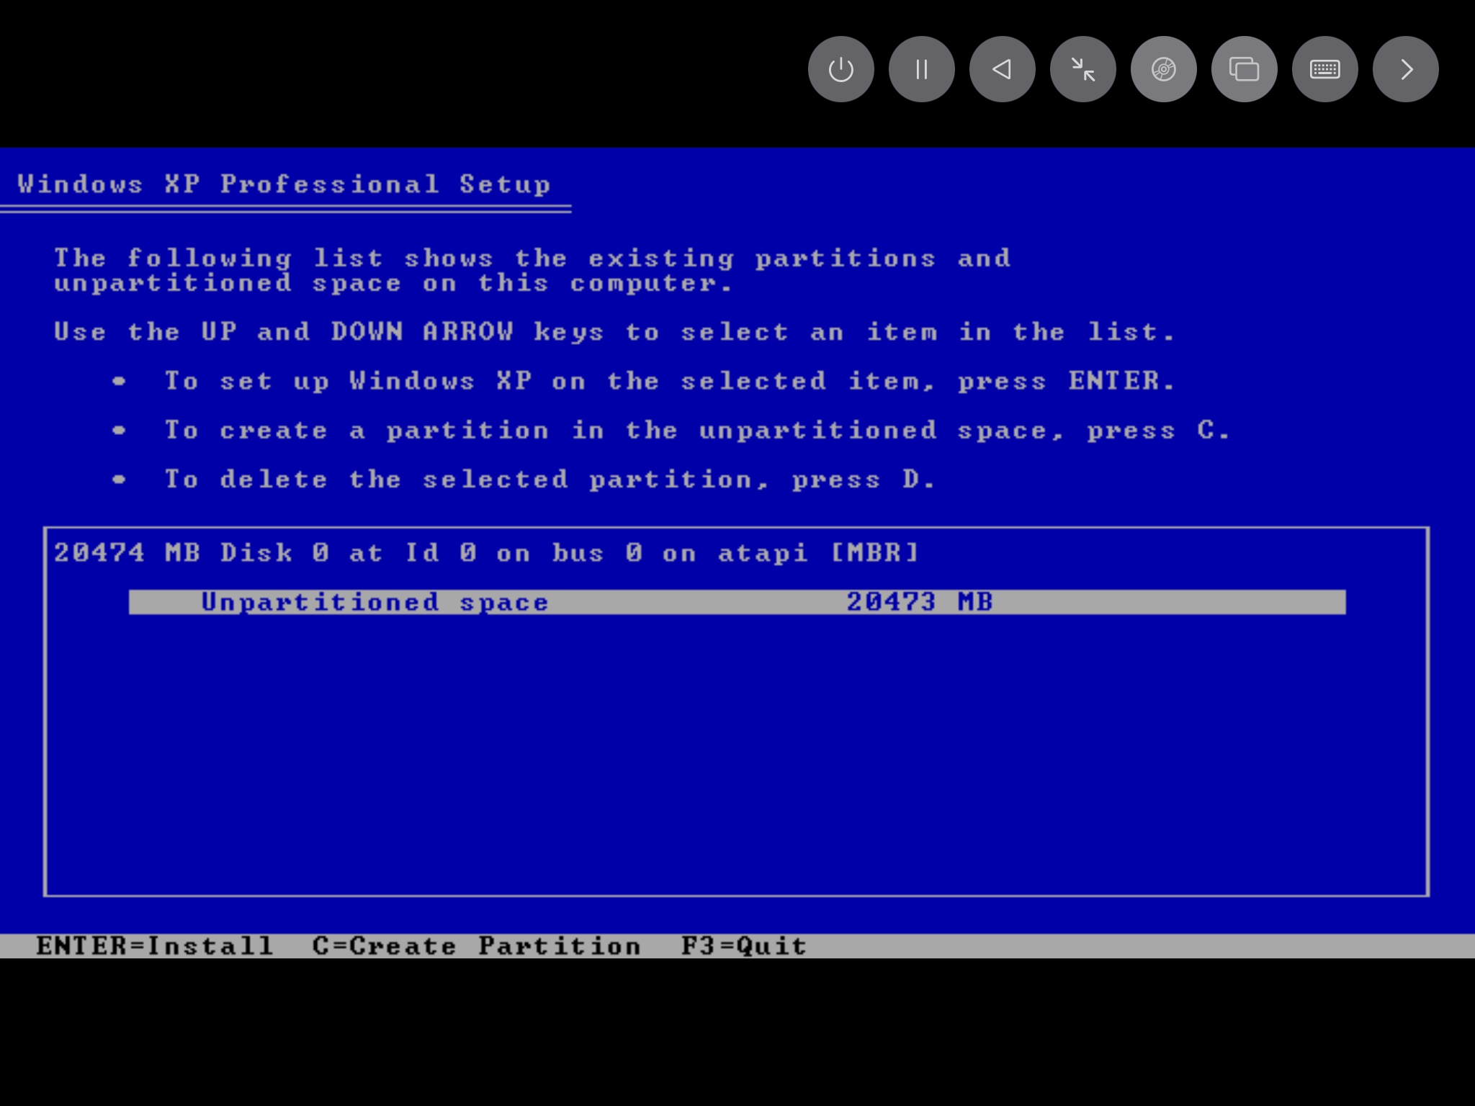Click the 'press D' delete partition instruction
Screen dimensions: 1475x1106
coord(550,480)
